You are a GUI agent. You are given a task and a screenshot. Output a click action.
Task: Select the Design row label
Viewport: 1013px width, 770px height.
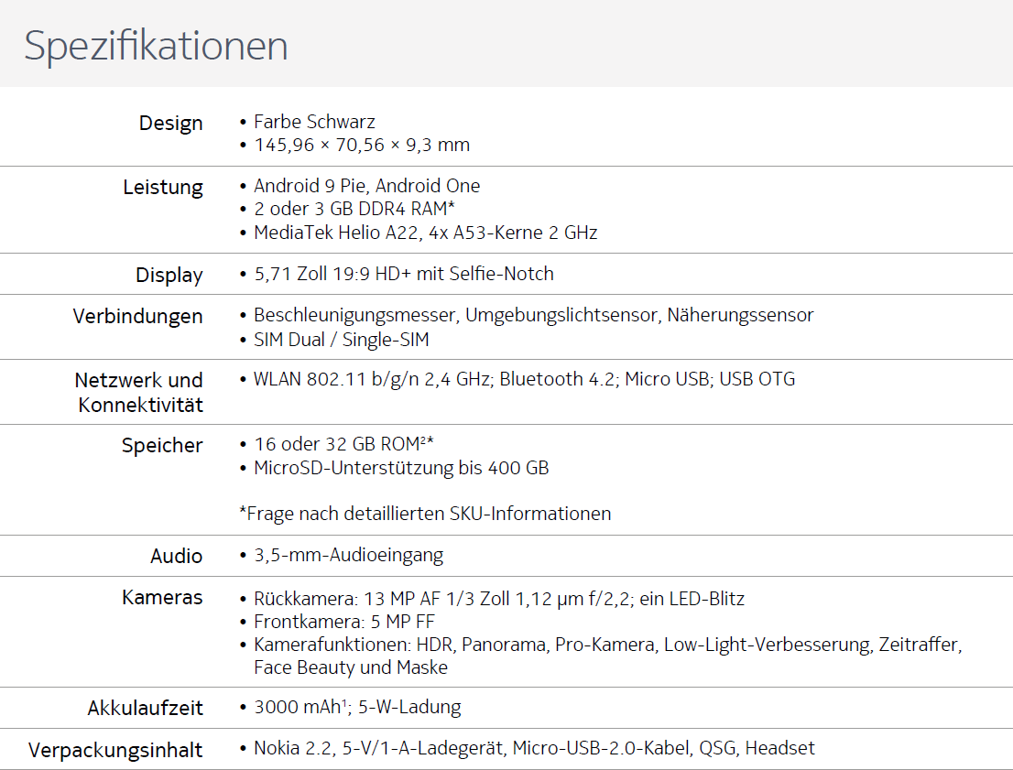point(170,123)
